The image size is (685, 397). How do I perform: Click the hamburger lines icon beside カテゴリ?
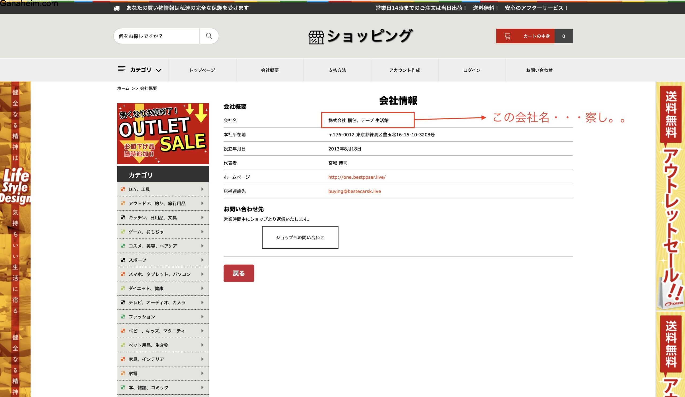pyautogui.click(x=121, y=70)
